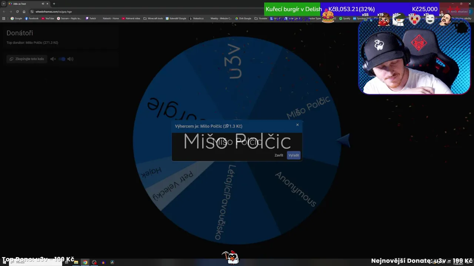474x266 pixels.
Task: Click the Donátoři heading
Action: pos(20,33)
